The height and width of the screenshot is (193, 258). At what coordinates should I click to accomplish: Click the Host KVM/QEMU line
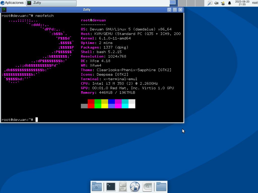coord(131,34)
